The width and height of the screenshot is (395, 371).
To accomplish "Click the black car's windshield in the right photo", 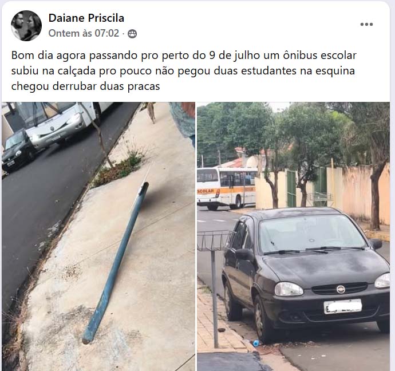I will point(312,235).
